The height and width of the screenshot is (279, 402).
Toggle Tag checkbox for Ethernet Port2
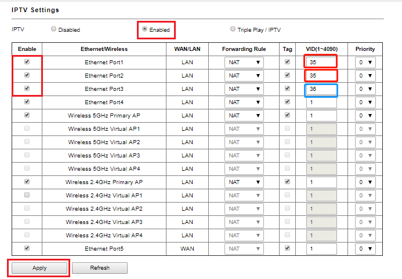(x=287, y=75)
